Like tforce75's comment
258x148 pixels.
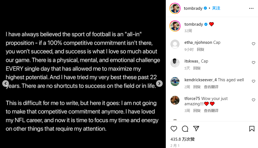click(x=253, y=100)
